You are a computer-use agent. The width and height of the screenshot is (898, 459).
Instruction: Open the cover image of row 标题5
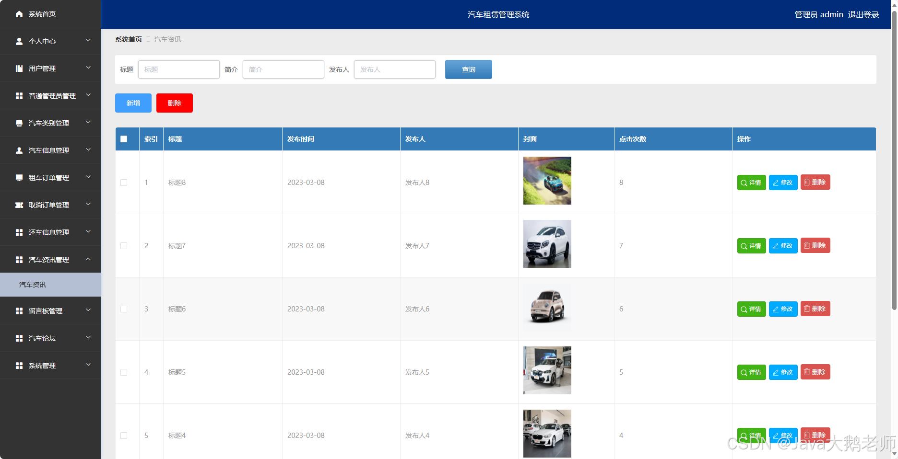547,370
